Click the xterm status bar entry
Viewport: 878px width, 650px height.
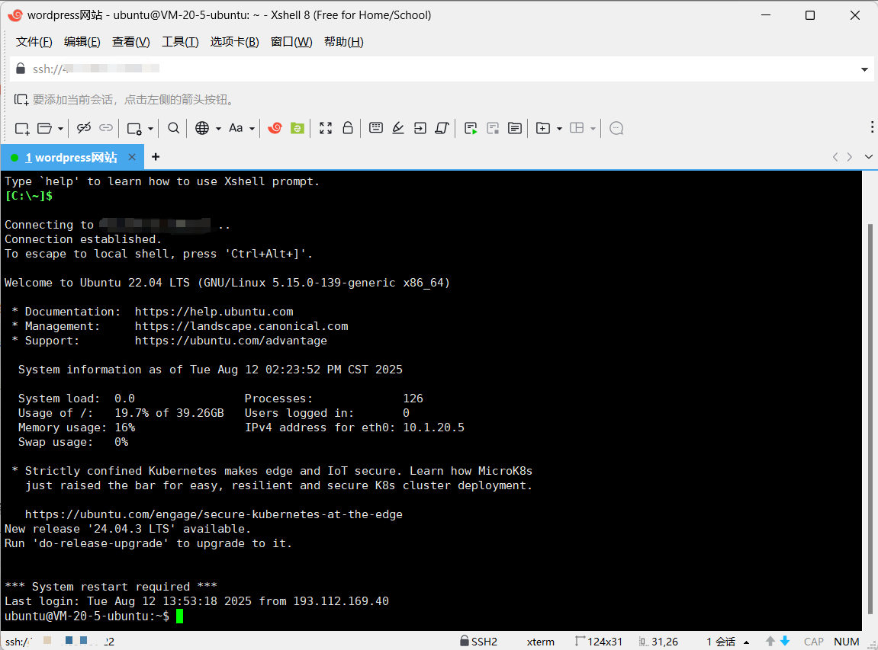540,642
